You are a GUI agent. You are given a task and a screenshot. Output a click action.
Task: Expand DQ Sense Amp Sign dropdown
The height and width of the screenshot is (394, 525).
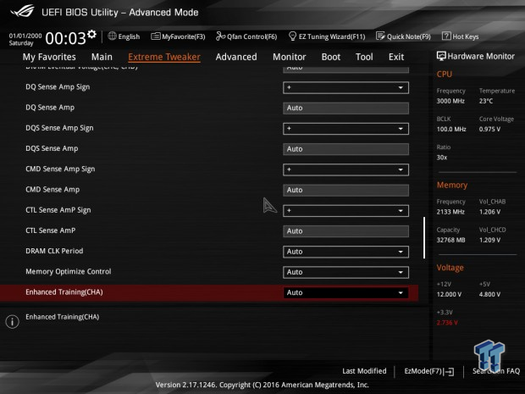pos(345,87)
